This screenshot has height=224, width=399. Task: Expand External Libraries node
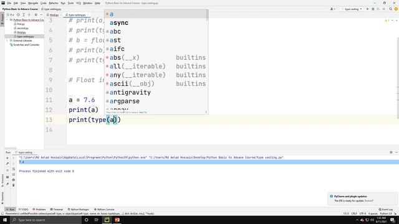click(x=7, y=40)
